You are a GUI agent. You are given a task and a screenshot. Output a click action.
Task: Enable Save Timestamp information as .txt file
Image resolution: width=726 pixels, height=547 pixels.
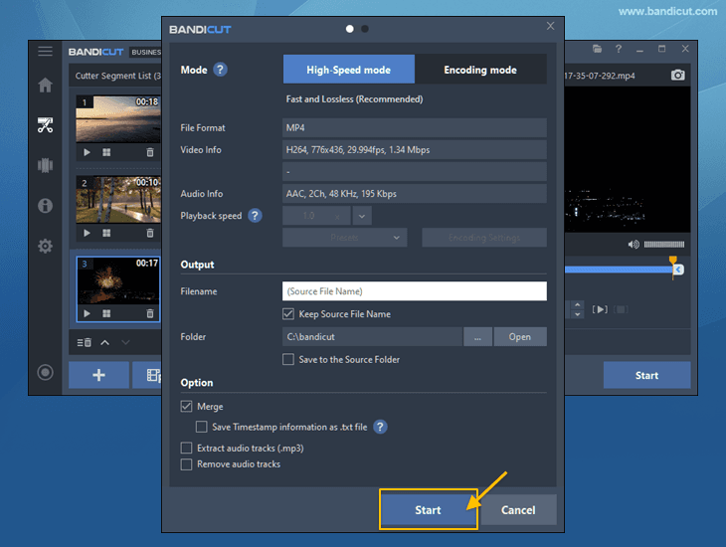point(202,427)
